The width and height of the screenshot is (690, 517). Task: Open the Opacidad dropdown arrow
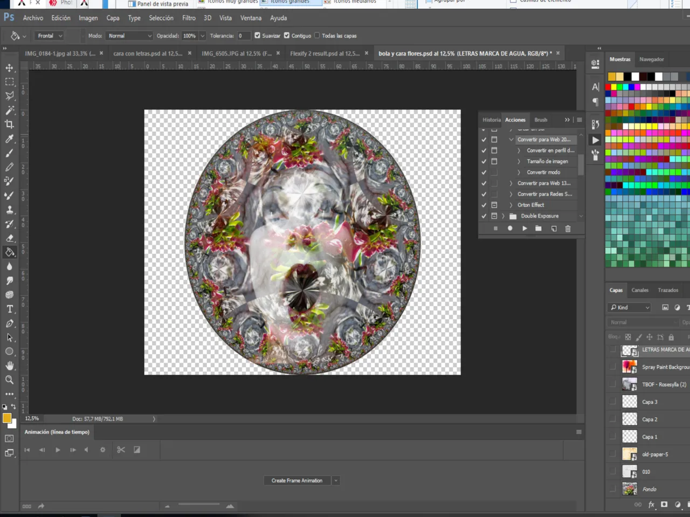pyautogui.click(x=202, y=36)
